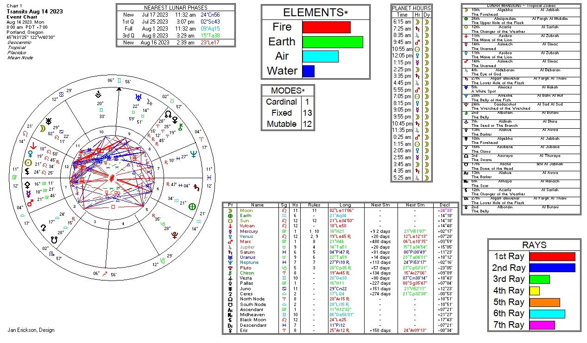Click the orange 5th Ray bar
The image size is (587, 343).
coord(545,302)
